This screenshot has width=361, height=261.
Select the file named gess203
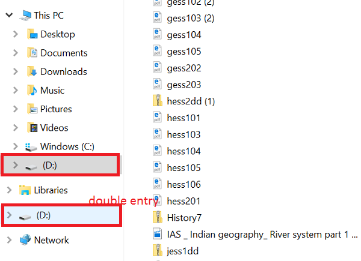pos(184,85)
